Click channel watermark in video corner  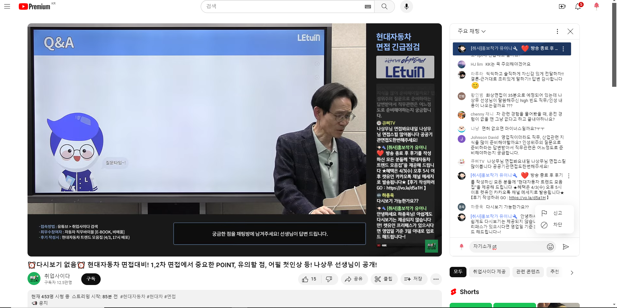click(431, 246)
